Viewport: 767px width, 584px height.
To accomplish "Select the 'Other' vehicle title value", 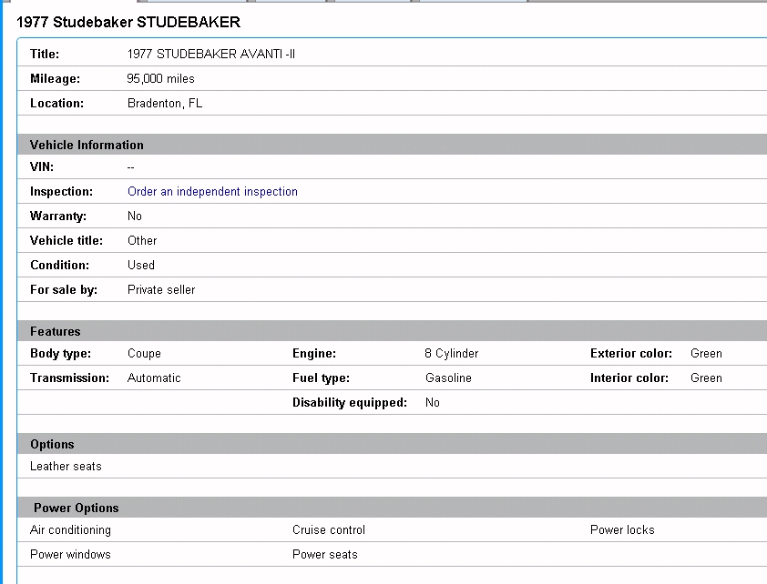I will 142,240.
